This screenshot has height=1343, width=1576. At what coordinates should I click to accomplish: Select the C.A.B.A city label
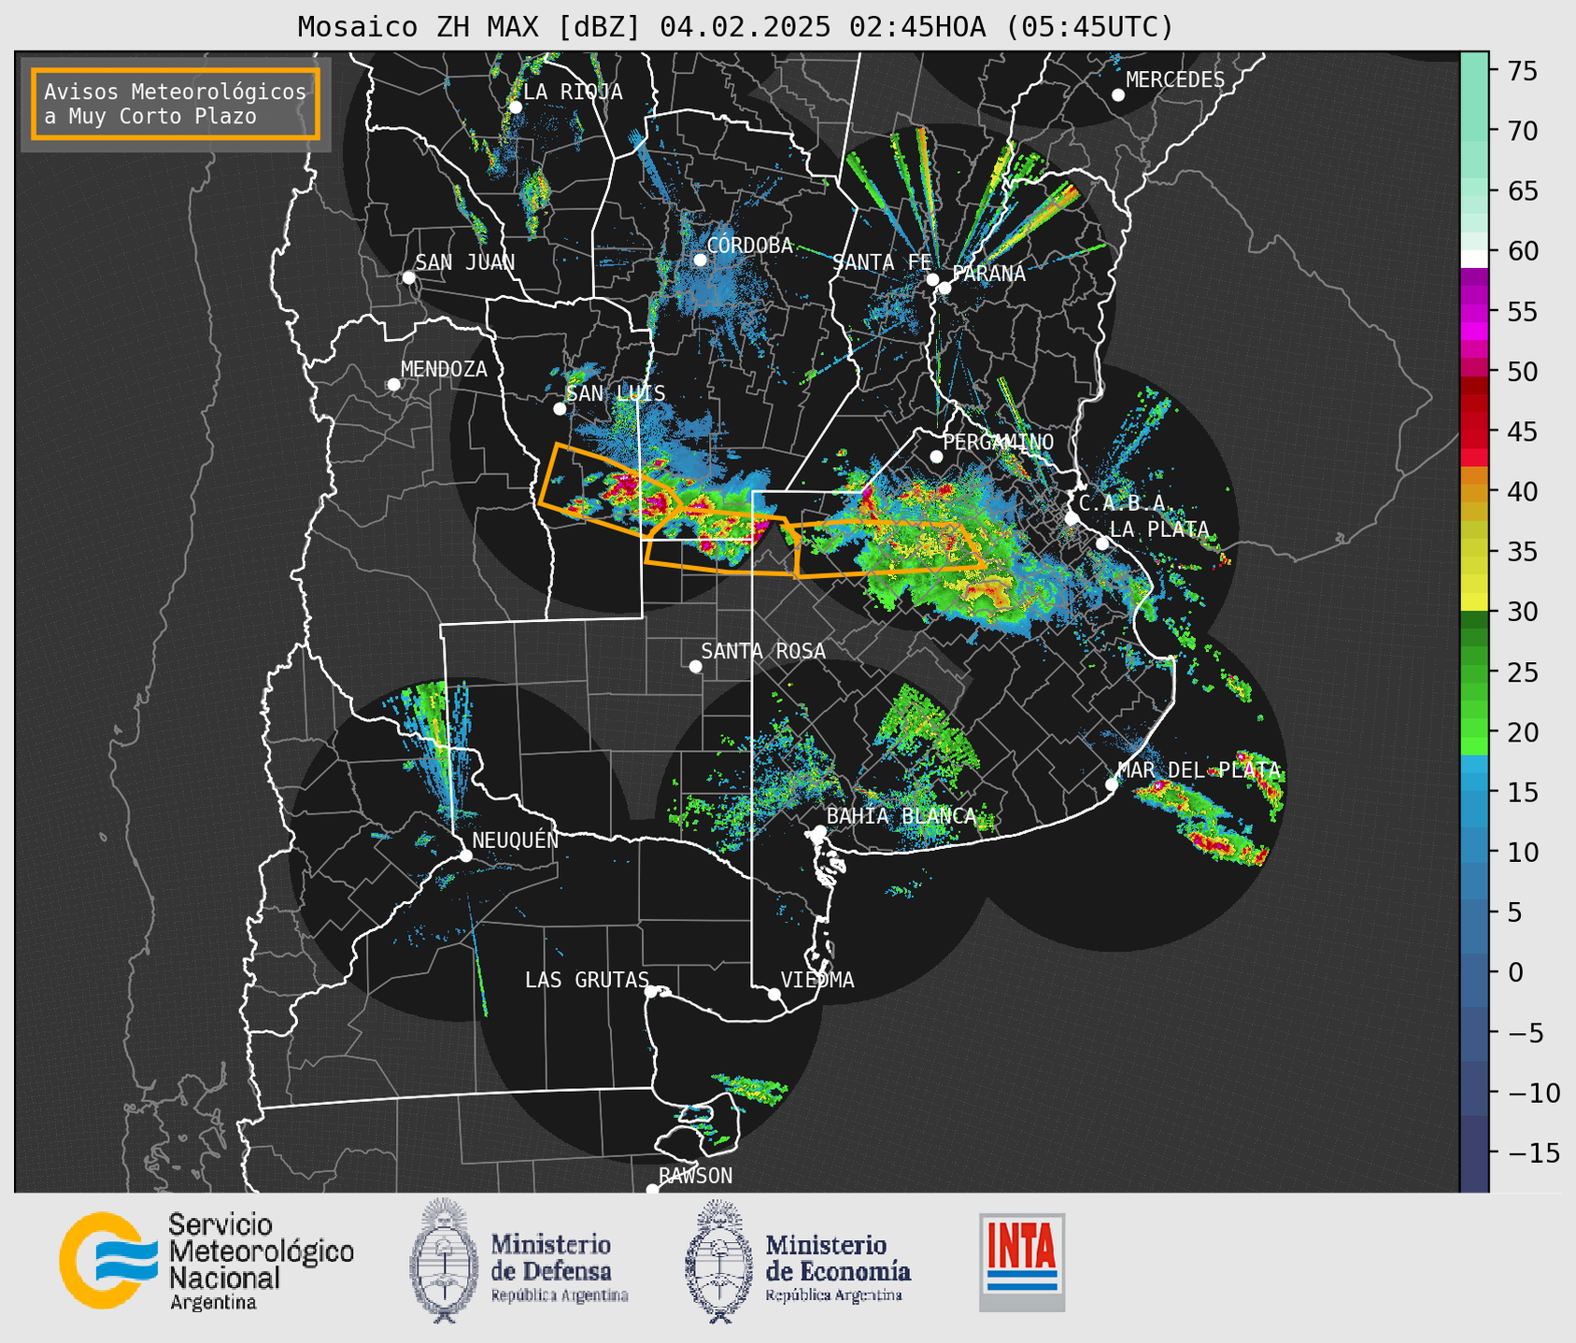click(x=1122, y=502)
